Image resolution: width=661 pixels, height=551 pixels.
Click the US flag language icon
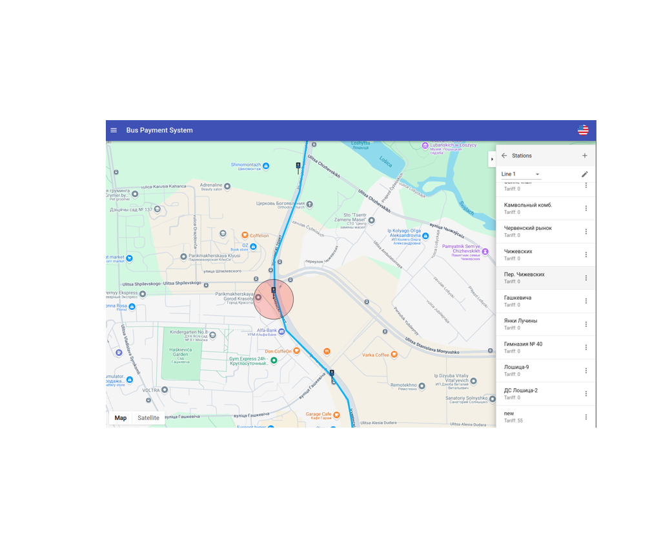[583, 130]
